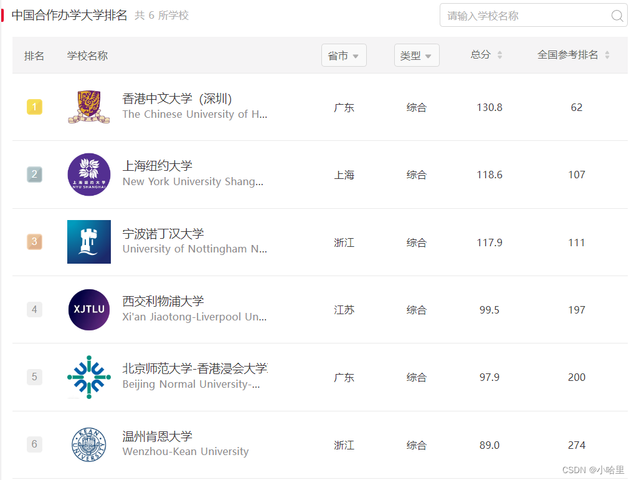Open 香港中文大学 (深圳) school link

[177, 98]
